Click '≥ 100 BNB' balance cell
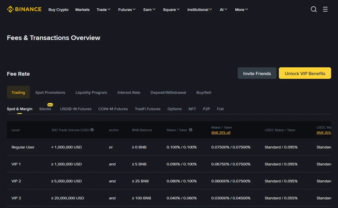 click(x=141, y=198)
